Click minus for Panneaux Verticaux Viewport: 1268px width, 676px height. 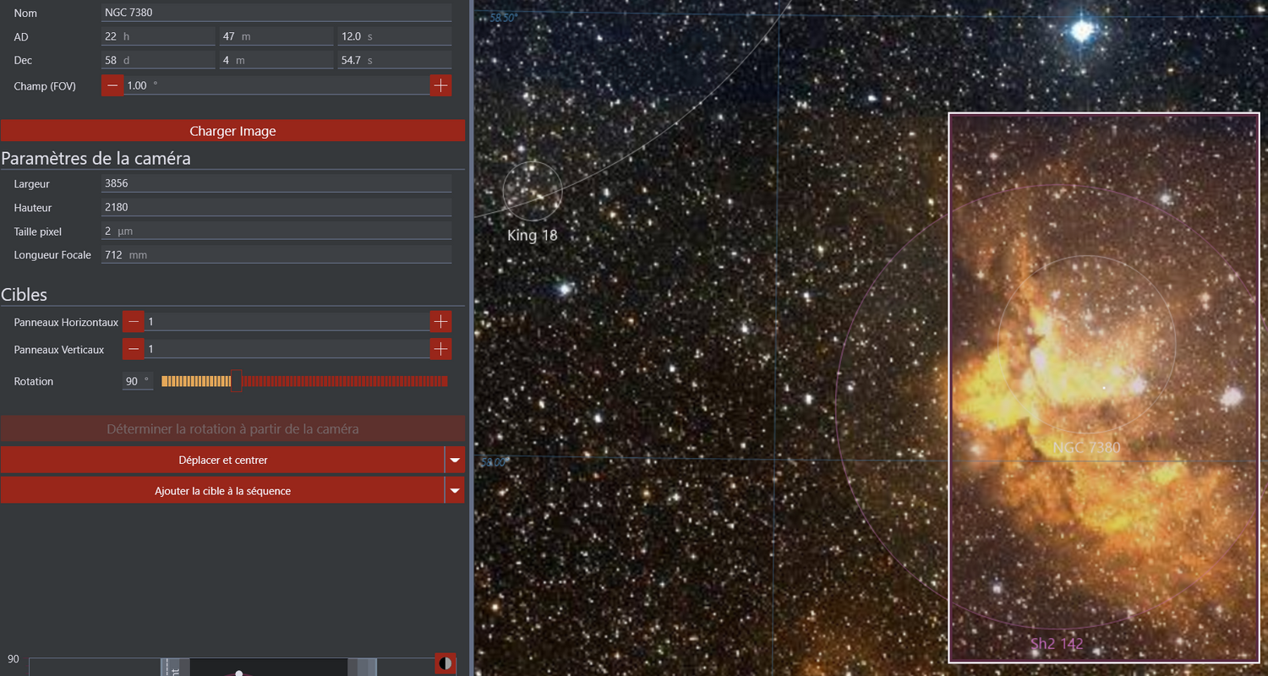[134, 349]
